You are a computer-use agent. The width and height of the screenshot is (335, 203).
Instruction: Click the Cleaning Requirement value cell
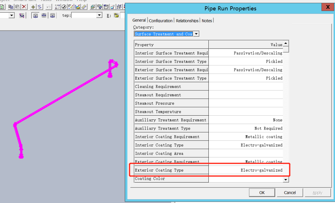246,86
